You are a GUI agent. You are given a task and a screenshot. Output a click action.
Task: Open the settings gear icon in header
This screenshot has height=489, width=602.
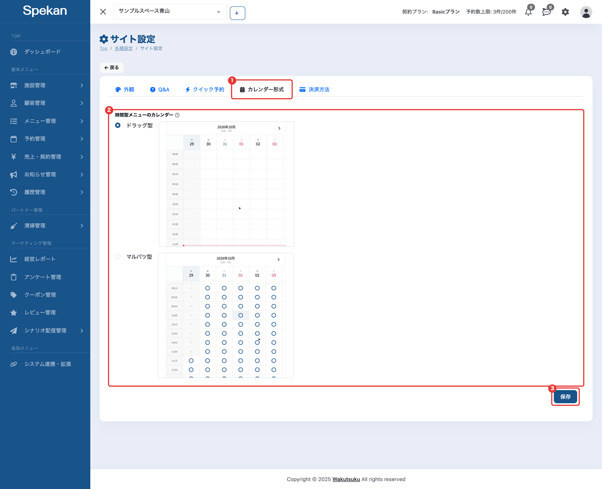565,12
